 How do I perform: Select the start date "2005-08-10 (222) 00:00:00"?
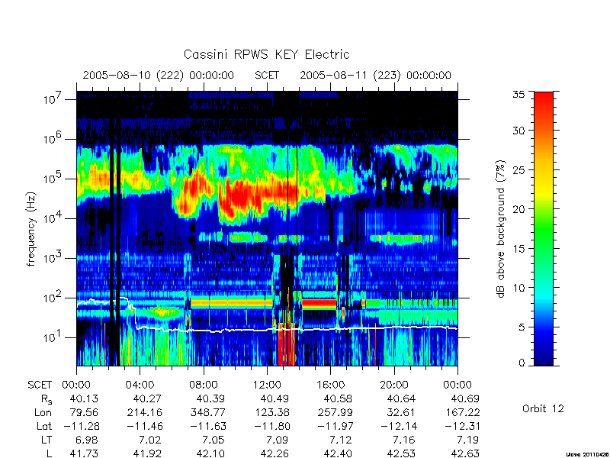click(159, 75)
